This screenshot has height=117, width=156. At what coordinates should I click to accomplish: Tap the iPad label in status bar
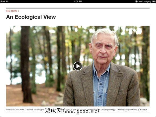(2, 1)
